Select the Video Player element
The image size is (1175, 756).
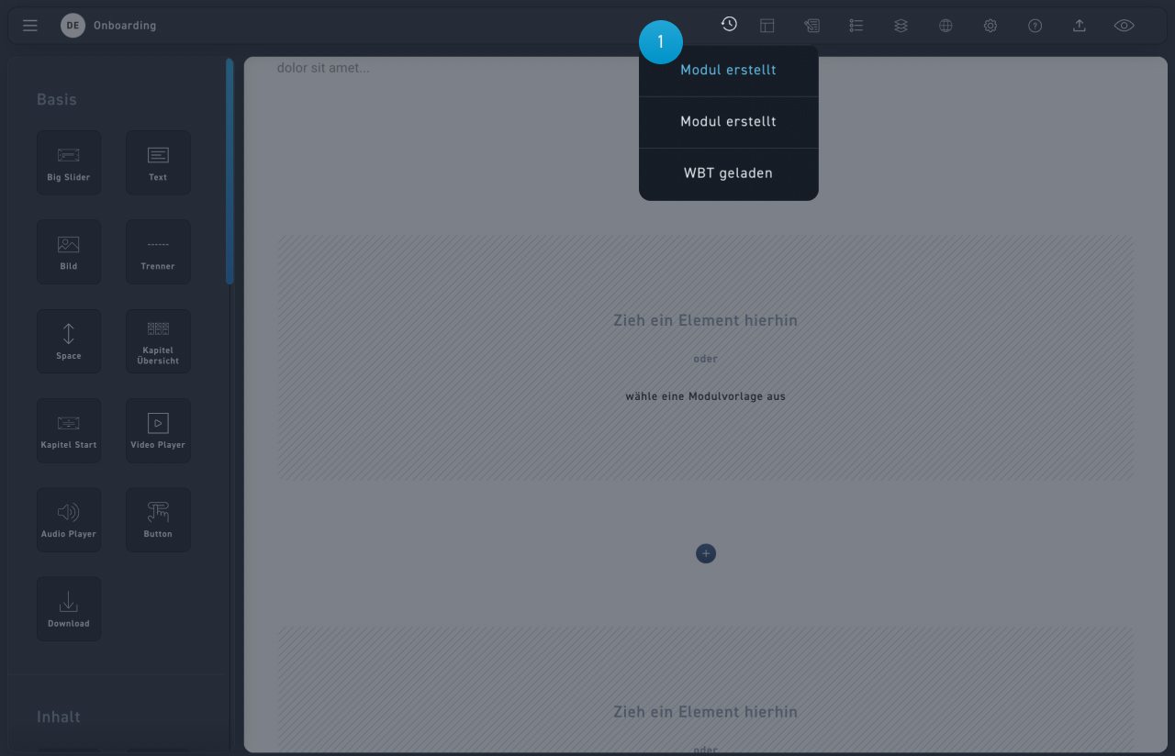(x=158, y=430)
